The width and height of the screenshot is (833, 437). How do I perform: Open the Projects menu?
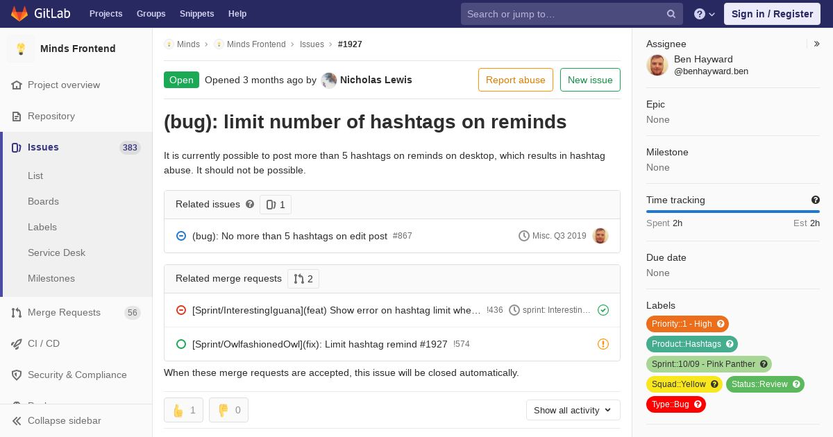[x=106, y=14]
